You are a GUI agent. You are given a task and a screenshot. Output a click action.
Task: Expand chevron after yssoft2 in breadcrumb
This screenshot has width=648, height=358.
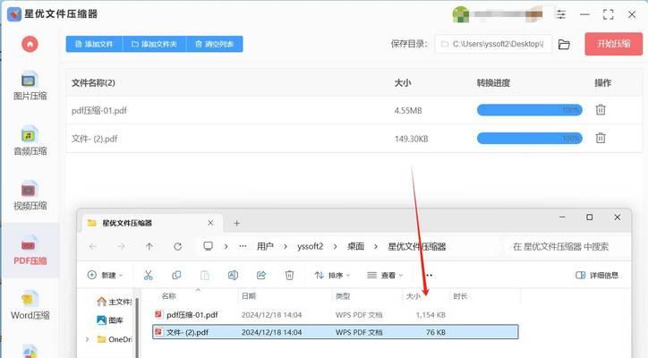[x=335, y=246]
